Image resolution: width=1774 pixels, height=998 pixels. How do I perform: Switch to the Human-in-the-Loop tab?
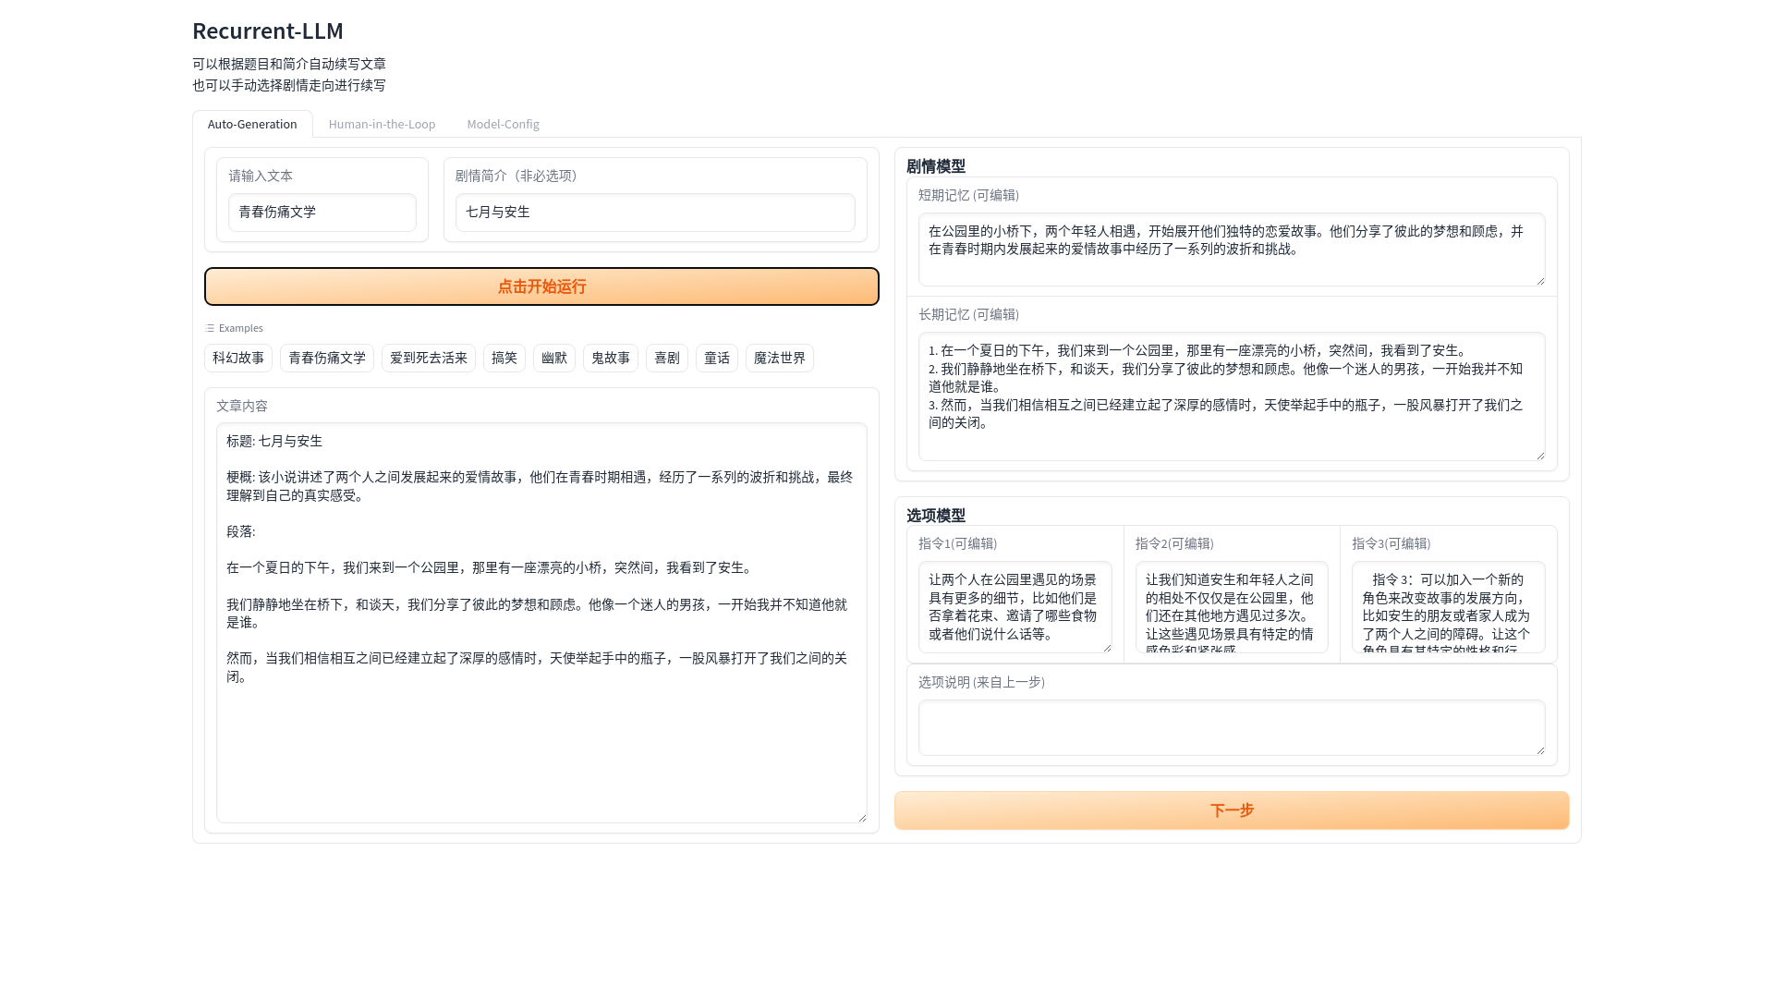click(x=382, y=124)
